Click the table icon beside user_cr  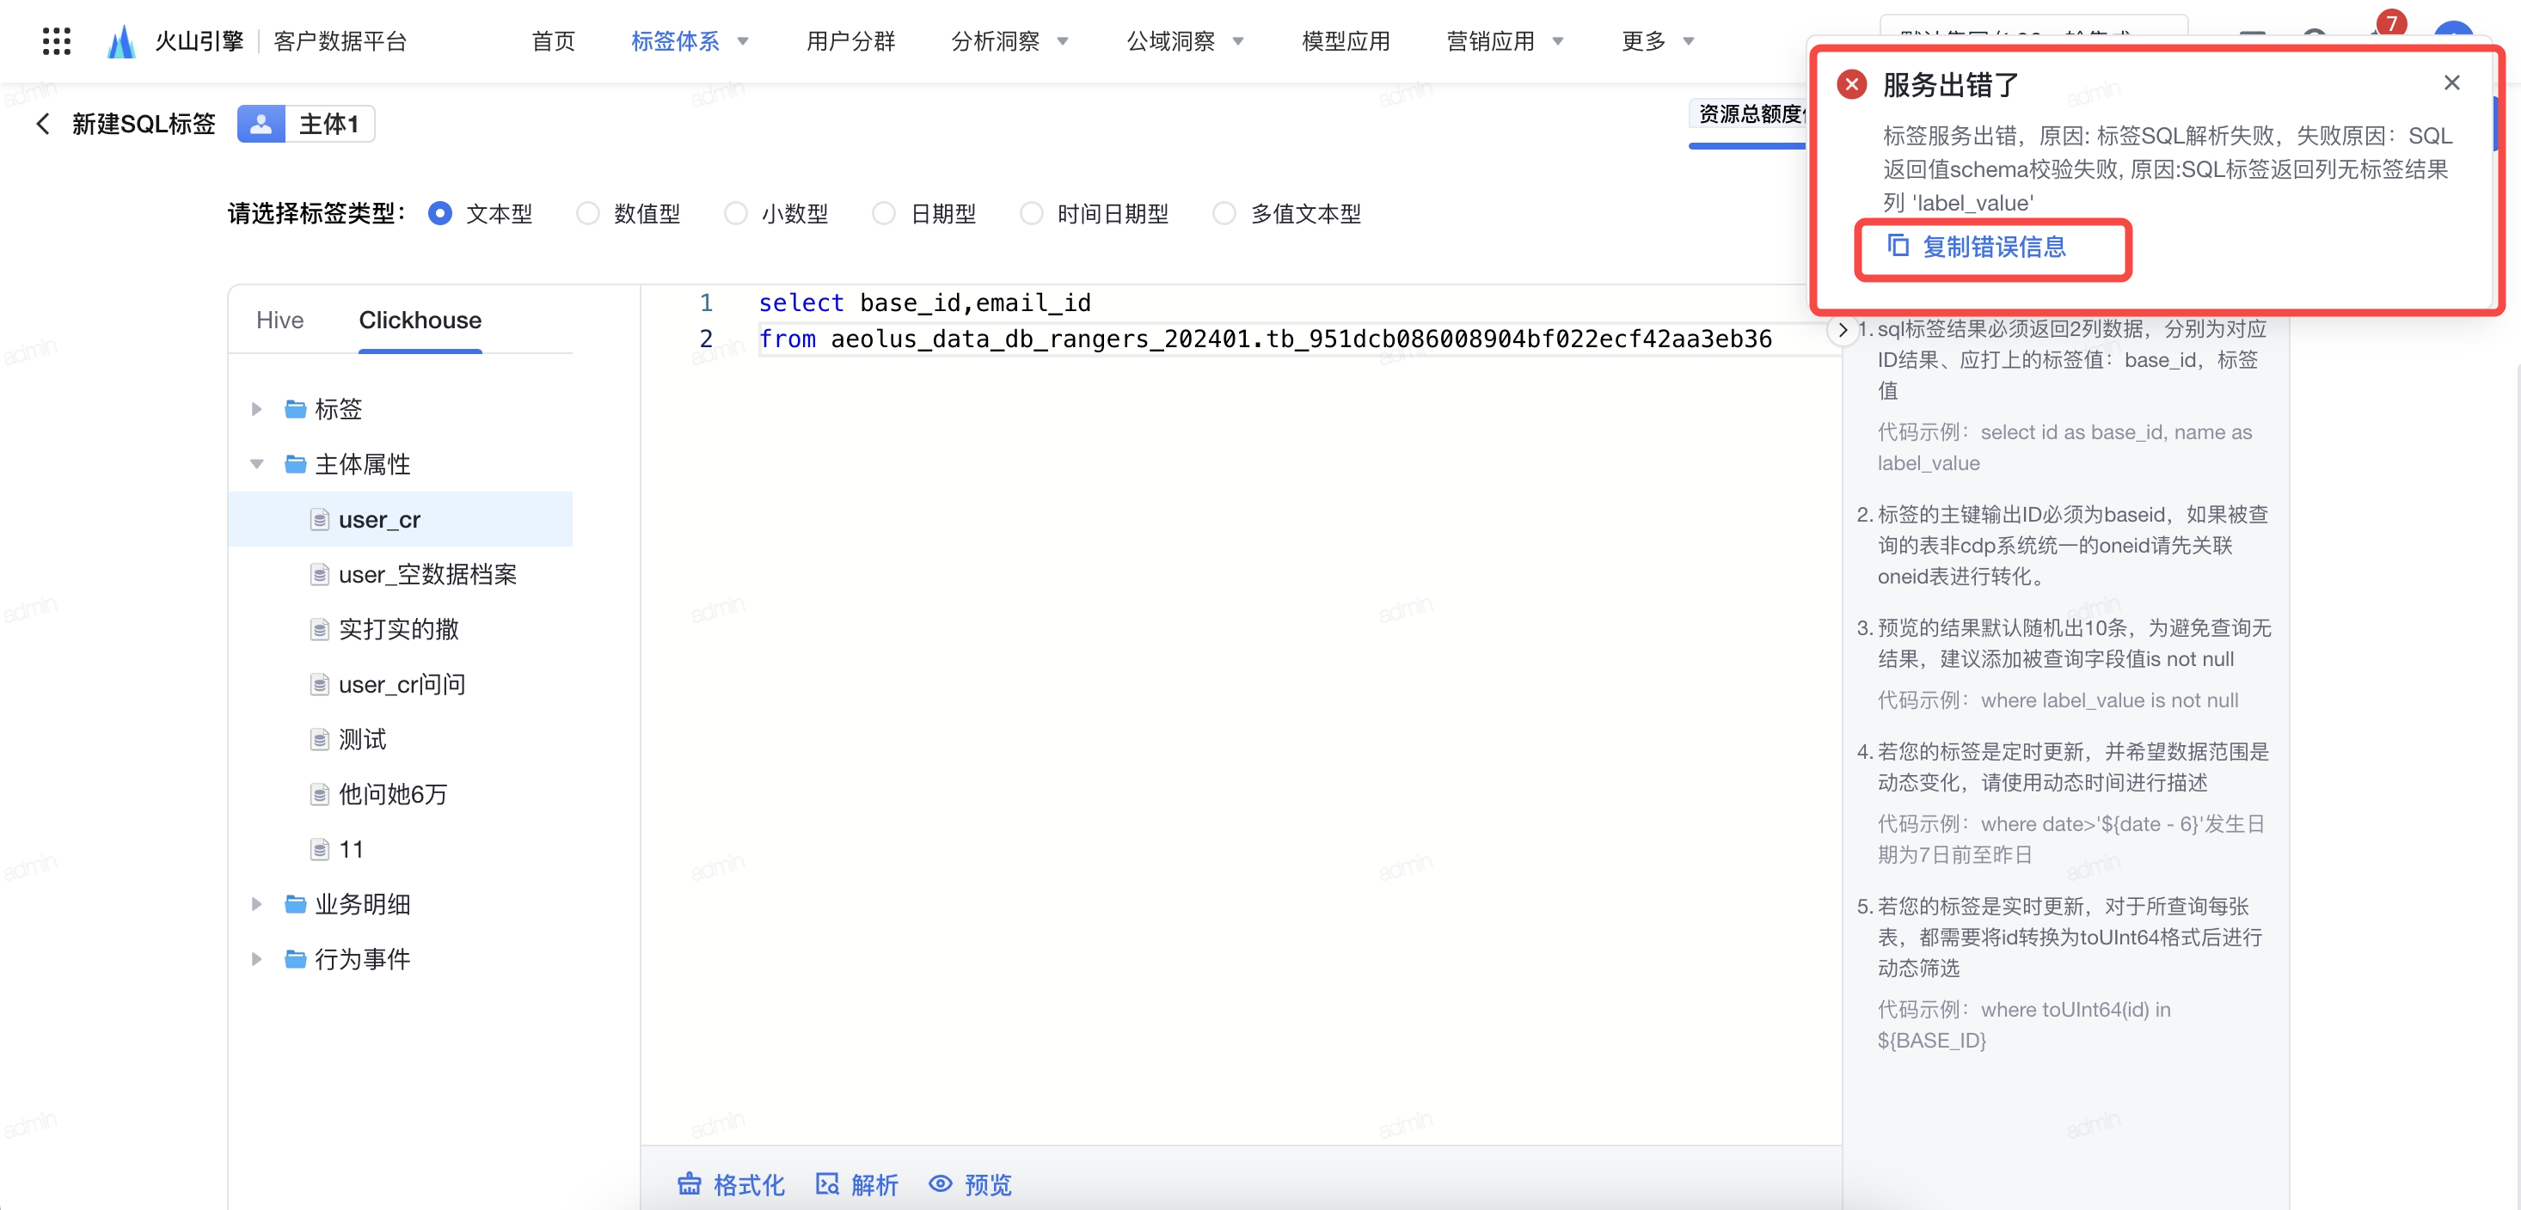point(319,519)
